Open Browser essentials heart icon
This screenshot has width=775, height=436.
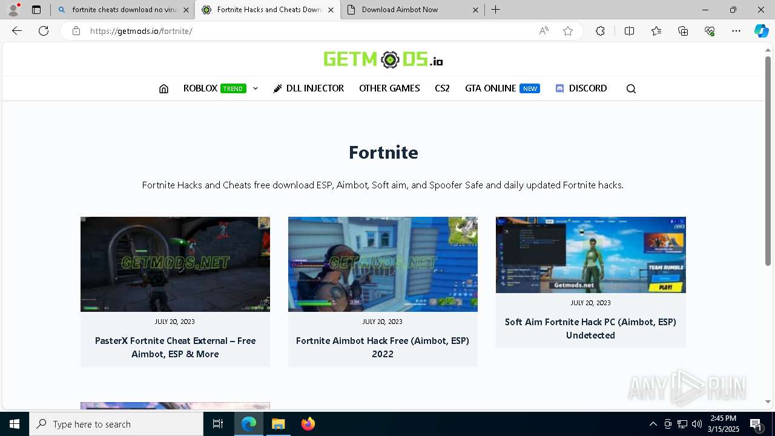coord(710,31)
